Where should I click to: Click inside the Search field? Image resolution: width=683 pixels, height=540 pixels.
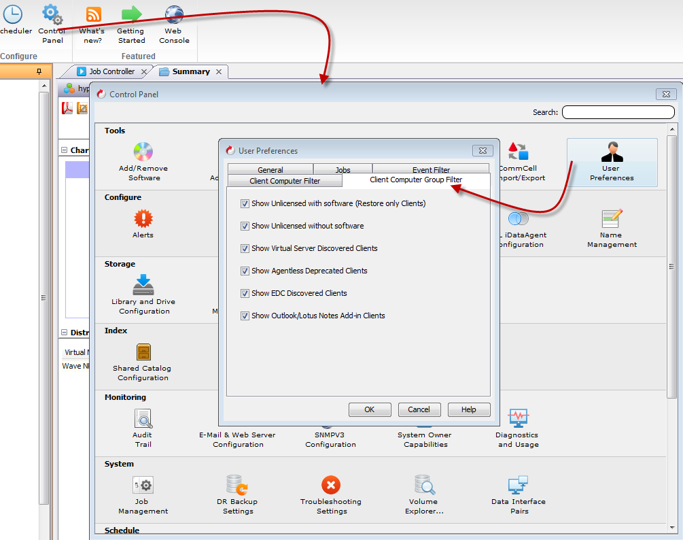(617, 112)
